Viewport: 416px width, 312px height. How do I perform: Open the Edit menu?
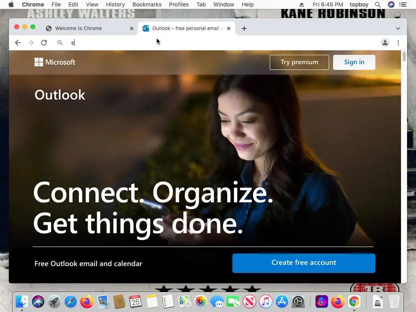pyautogui.click(x=73, y=4)
